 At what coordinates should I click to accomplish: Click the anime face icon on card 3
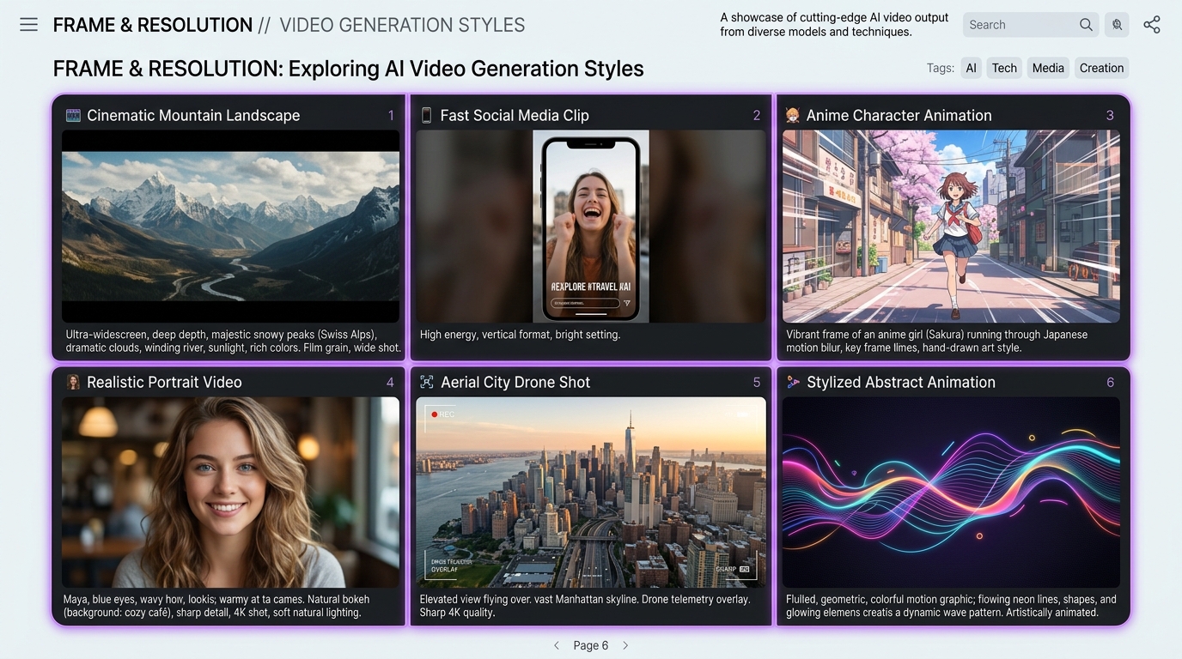tap(792, 116)
